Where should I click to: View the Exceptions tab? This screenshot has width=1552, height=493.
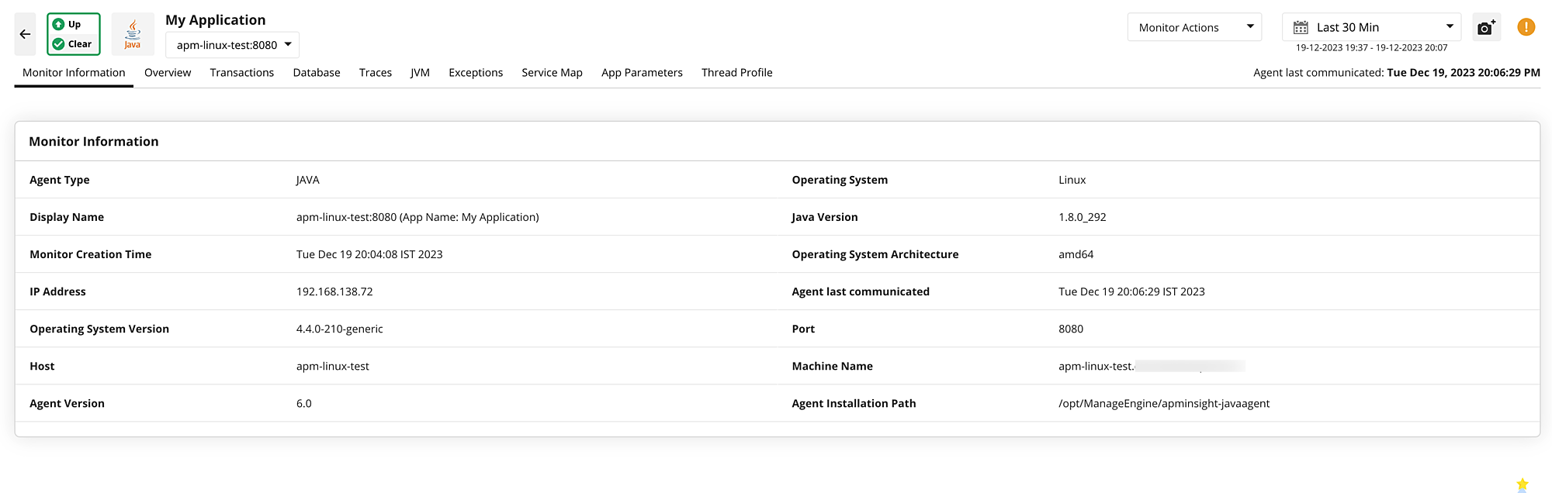476,73
